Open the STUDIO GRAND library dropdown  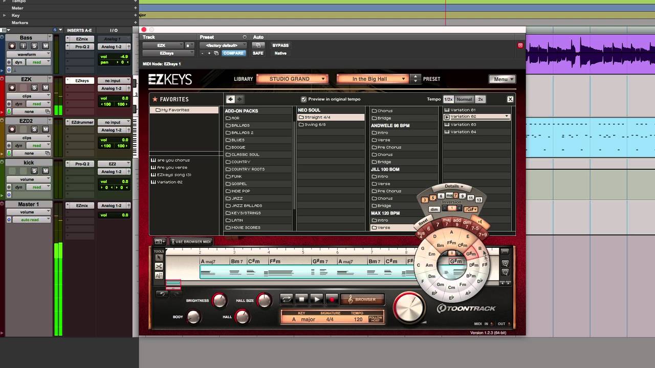click(x=292, y=79)
